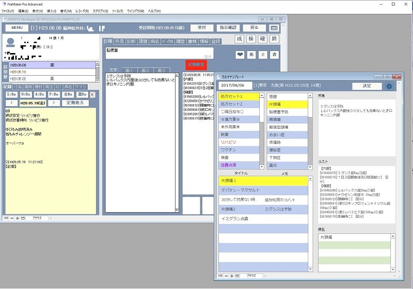Select 処方セット2 in the category list

[239, 104]
